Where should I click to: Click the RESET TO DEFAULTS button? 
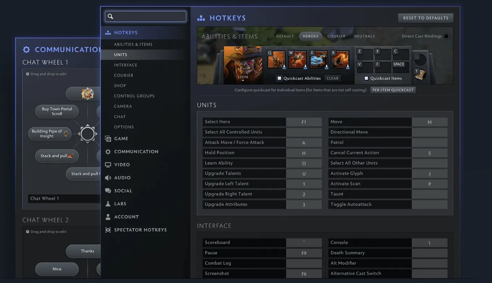coord(425,18)
